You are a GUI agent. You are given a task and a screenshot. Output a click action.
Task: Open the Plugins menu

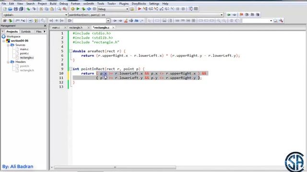tap(124, 3)
